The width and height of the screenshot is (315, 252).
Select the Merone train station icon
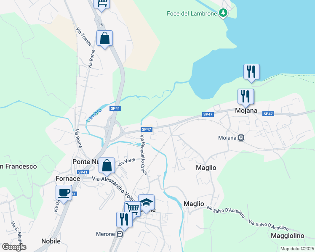[x=120, y=234]
